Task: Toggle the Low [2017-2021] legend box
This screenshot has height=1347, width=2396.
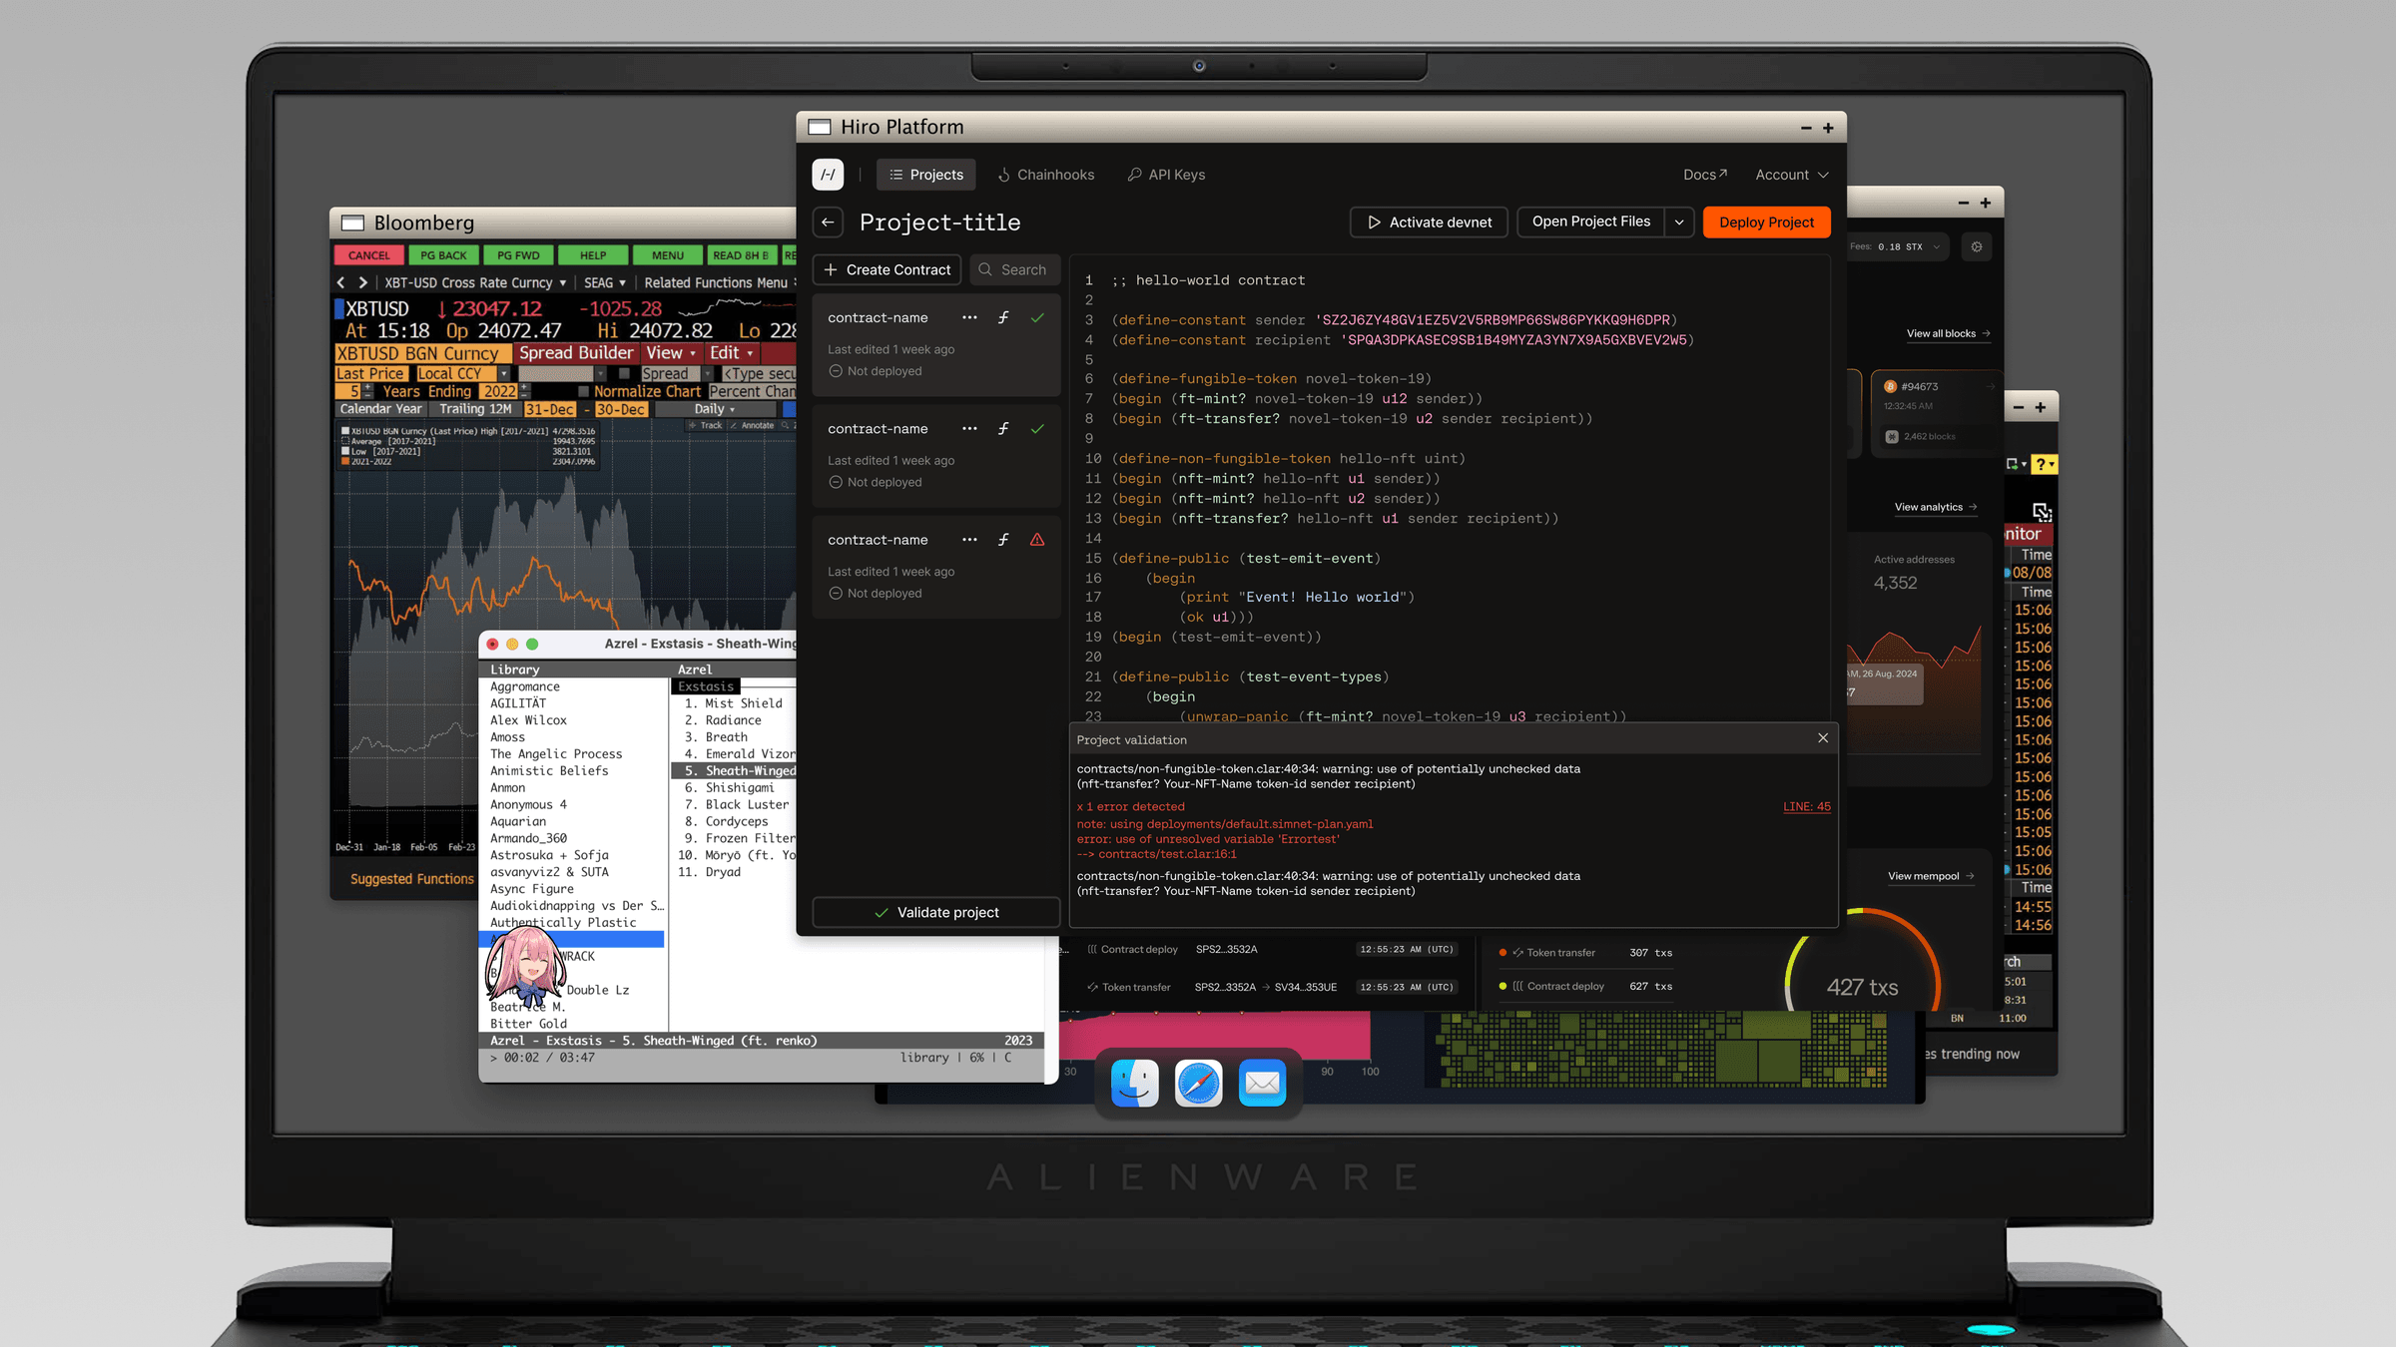Action: [345, 451]
